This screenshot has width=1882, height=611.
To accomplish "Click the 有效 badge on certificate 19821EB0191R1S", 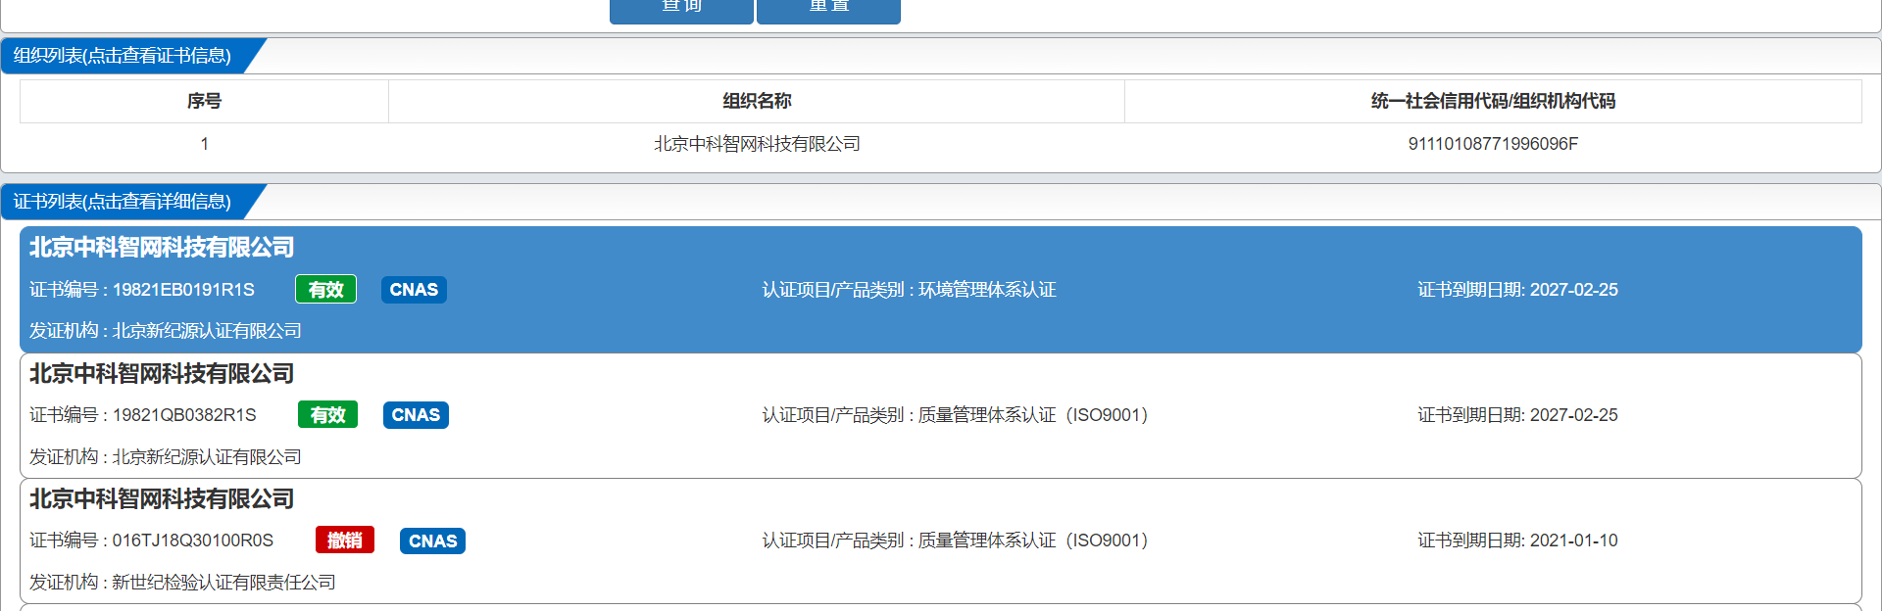I will click(325, 290).
